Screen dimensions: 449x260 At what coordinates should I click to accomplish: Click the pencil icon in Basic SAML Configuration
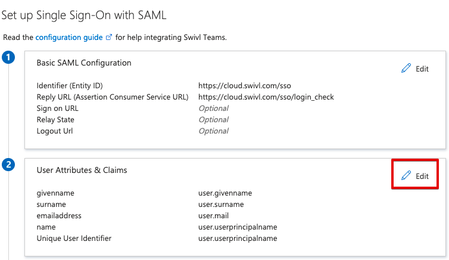[x=406, y=68]
